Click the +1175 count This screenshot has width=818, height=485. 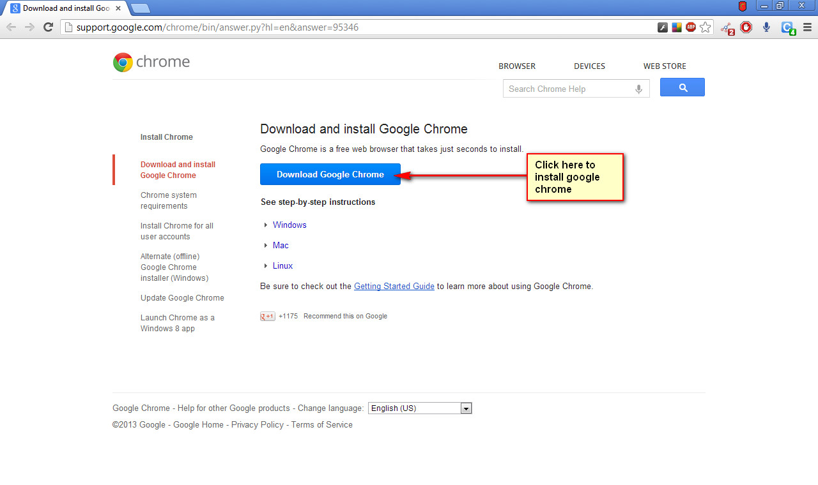click(288, 317)
